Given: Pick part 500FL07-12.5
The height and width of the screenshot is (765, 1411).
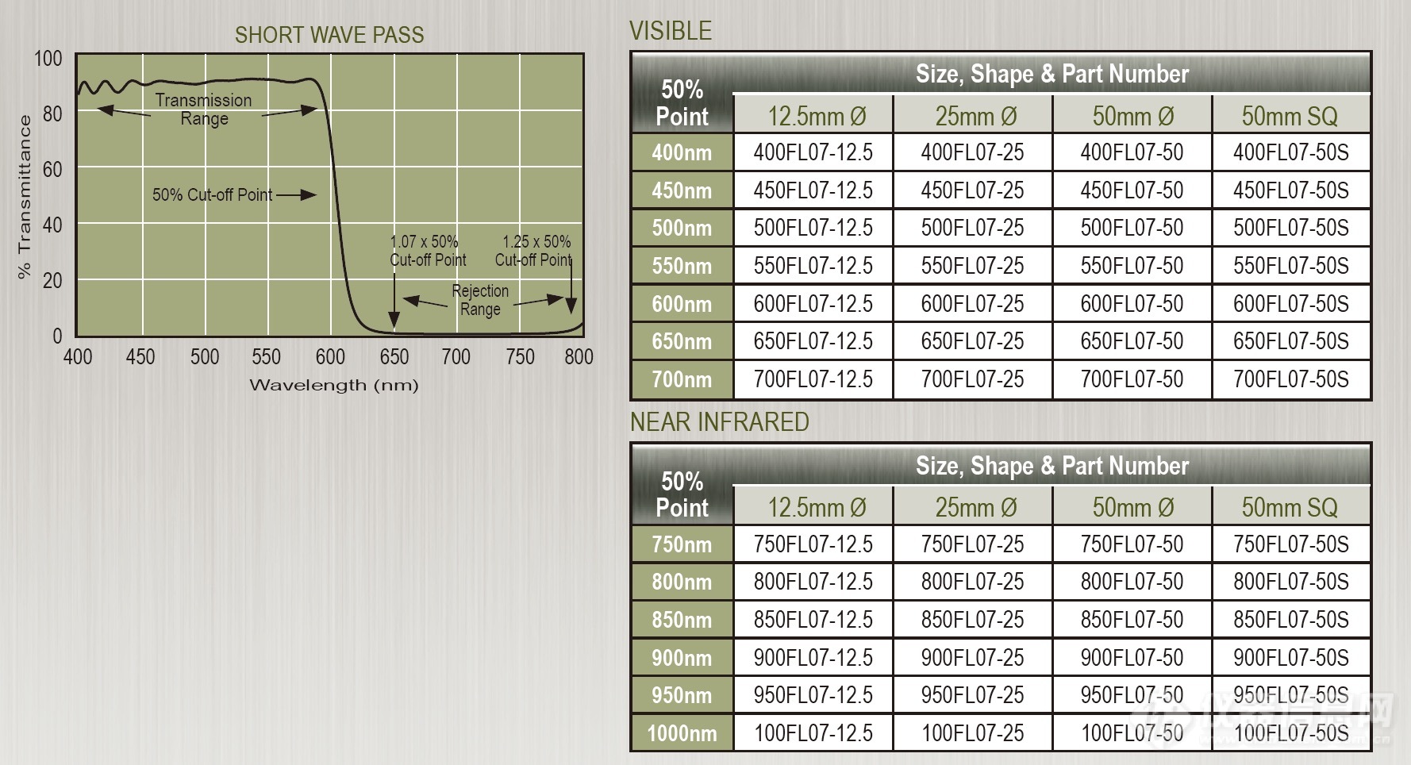Looking at the screenshot, I should (813, 228).
